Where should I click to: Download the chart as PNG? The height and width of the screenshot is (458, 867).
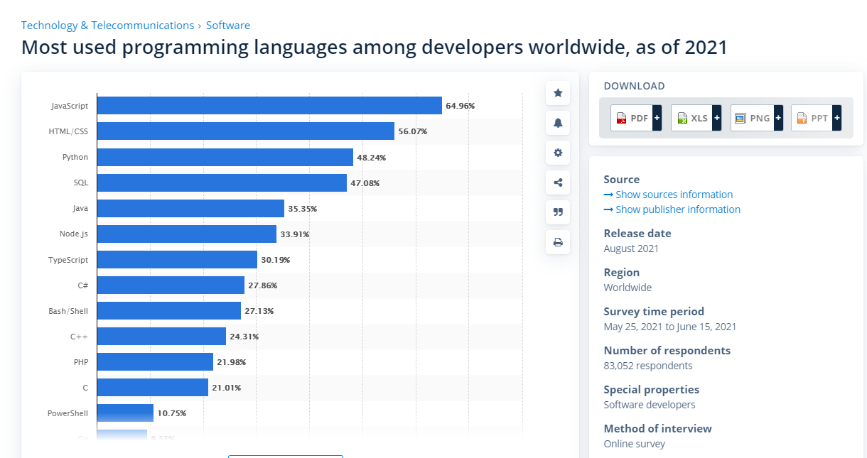click(753, 118)
